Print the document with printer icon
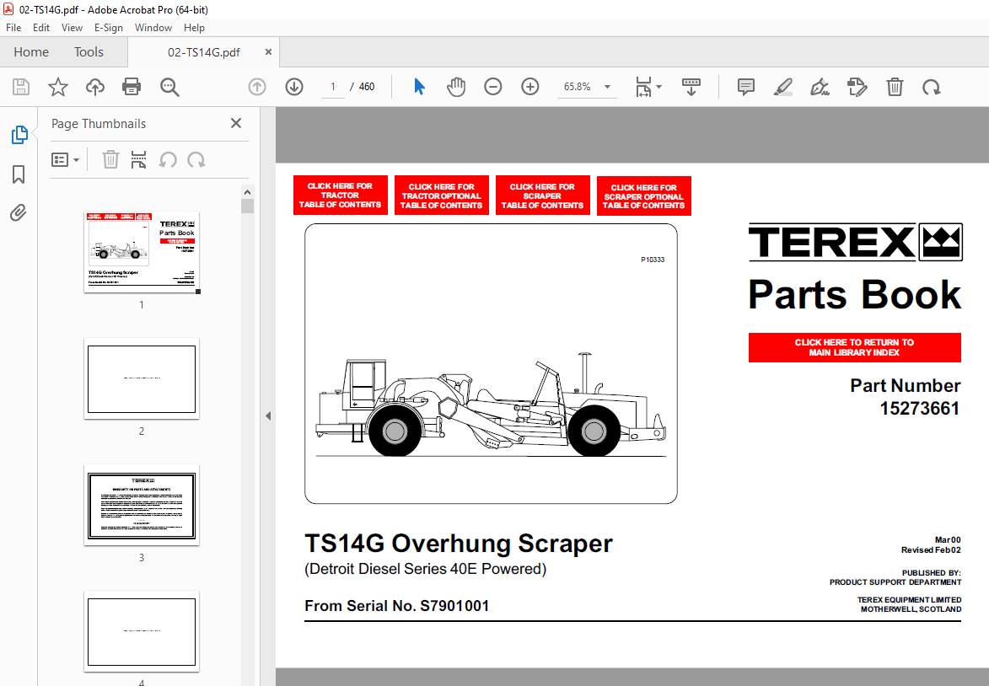Image resolution: width=989 pixels, height=686 pixels. [132, 87]
